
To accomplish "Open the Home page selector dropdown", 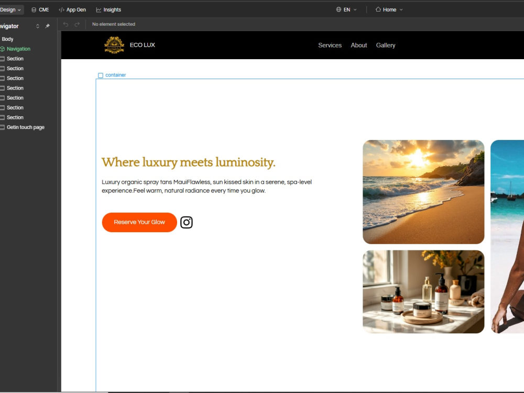I will pos(389,9).
